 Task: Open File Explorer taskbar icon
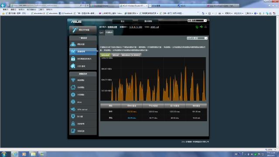(33, 154)
